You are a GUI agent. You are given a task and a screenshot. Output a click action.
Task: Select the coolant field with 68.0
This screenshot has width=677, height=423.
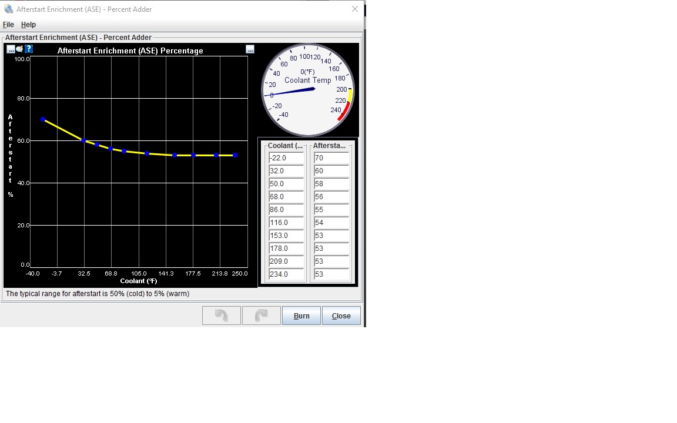[x=286, y=197]
